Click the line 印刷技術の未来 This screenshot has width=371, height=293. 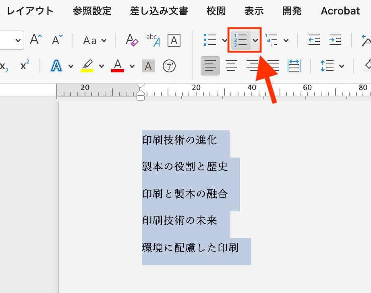pos(179,221)
